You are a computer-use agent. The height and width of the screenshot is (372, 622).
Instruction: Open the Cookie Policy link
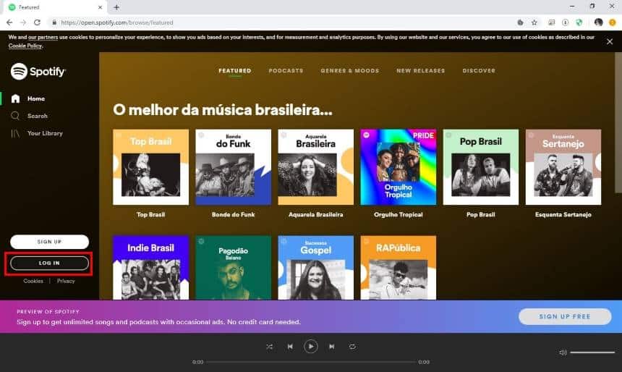click(25, 46)
